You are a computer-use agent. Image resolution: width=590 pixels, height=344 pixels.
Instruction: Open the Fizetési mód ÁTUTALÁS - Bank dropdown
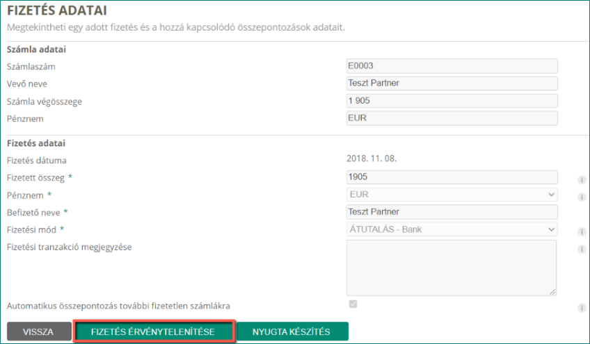pyautogui.click(x=452, y=229)
